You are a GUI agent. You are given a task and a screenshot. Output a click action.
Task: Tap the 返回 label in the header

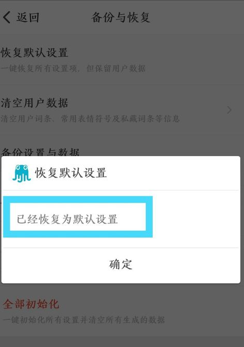[28, 18]
